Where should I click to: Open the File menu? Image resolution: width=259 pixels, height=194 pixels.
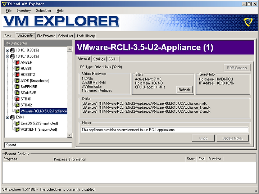point(9,11)
